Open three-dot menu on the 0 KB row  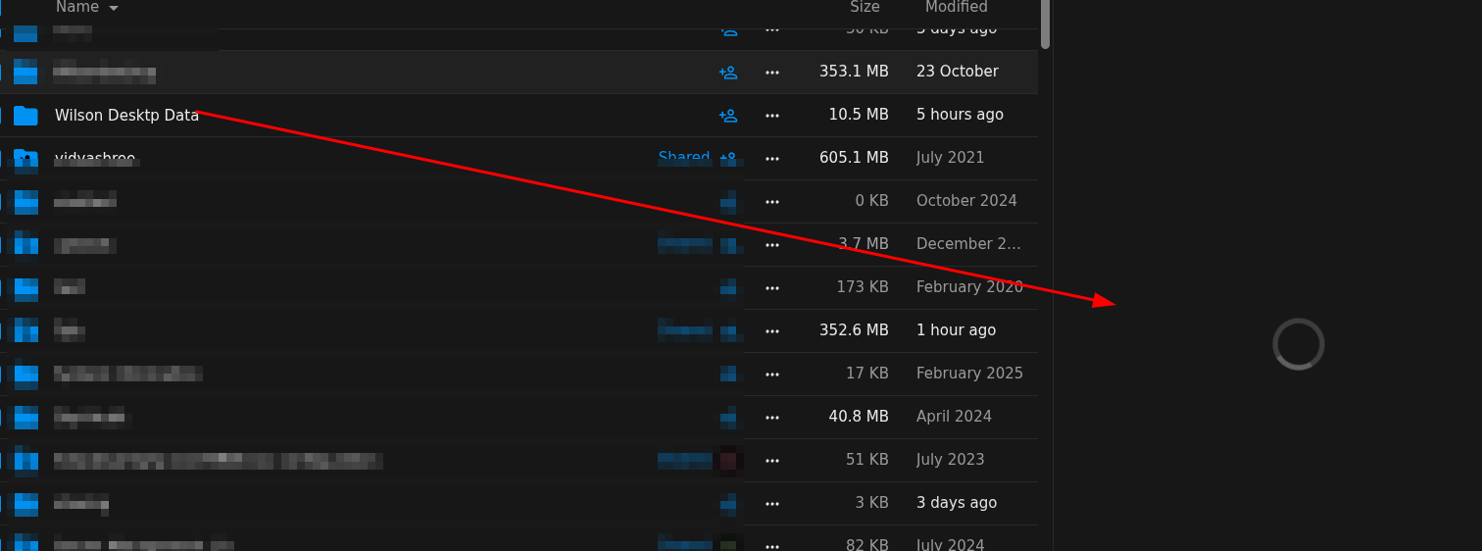[772, 202]
